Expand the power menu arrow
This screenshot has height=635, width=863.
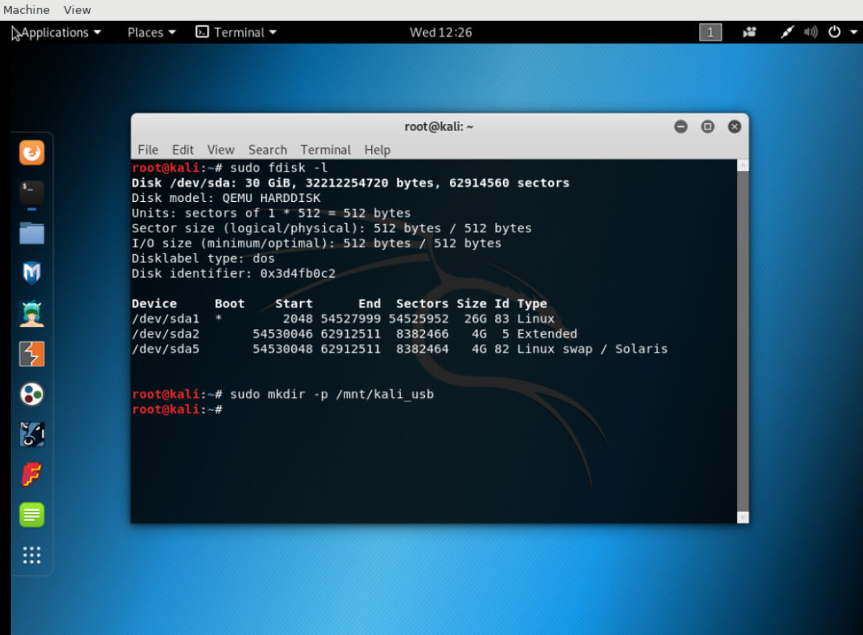point(854,32)
